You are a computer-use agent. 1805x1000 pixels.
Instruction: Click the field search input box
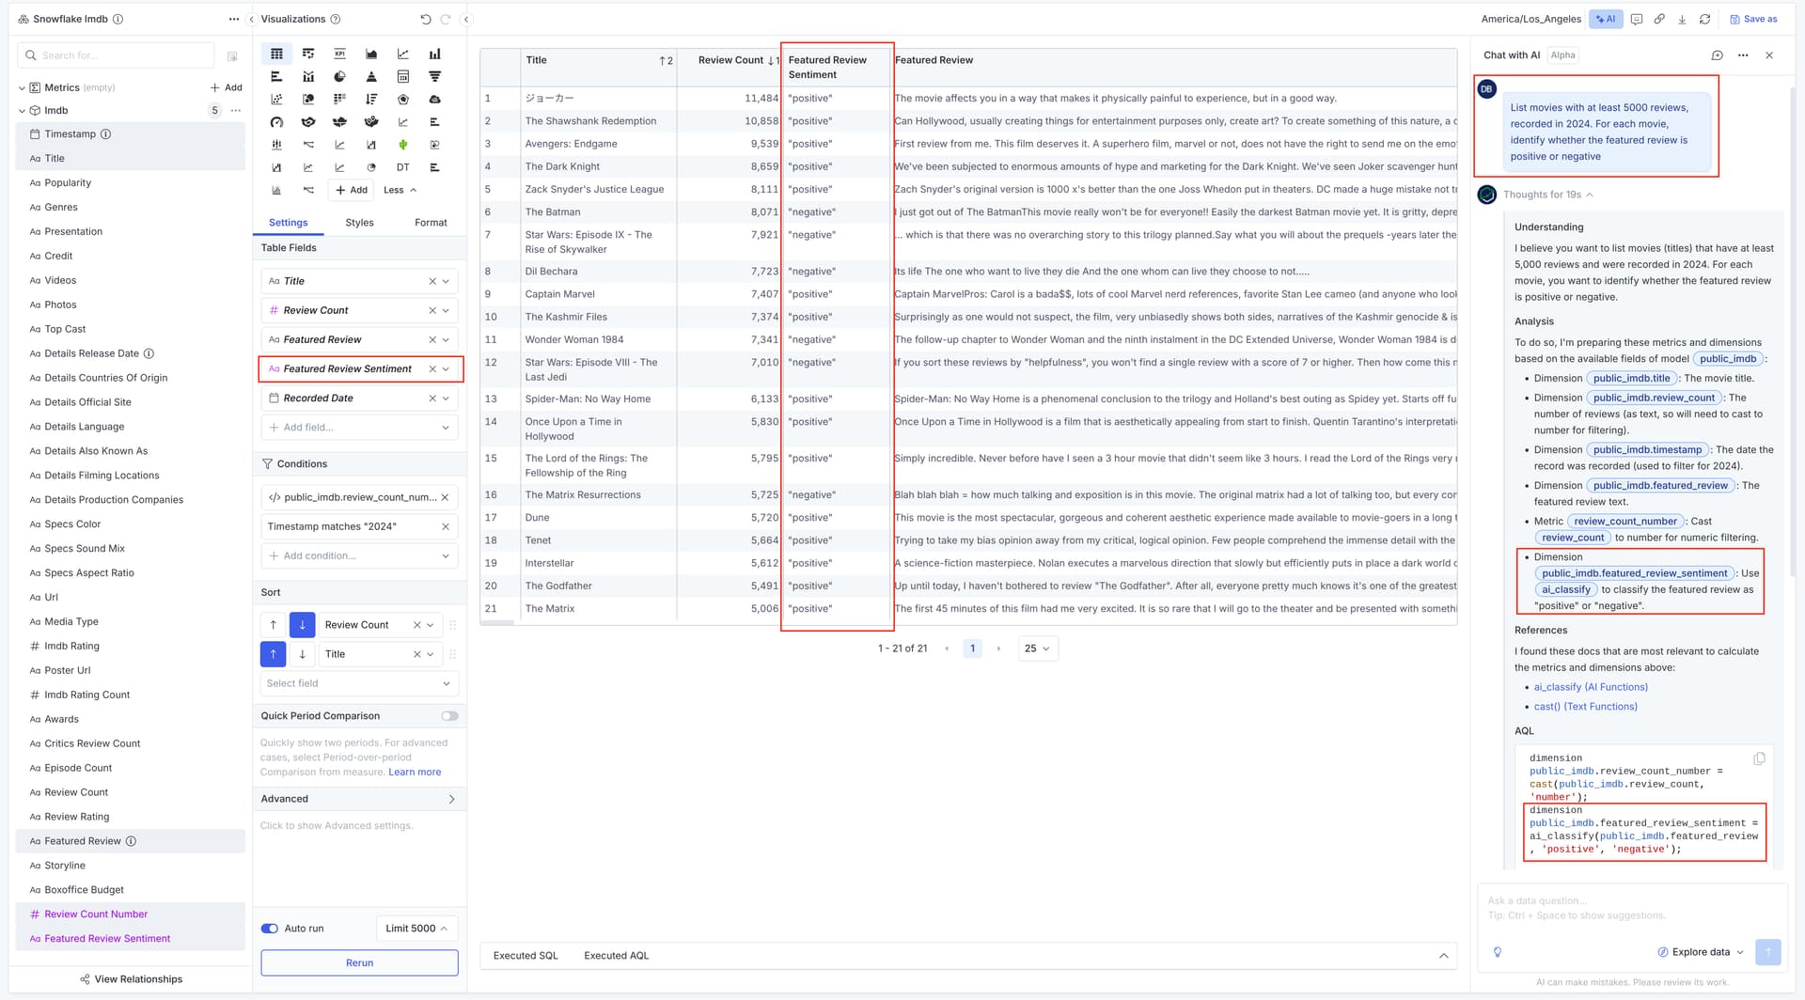tap(122, 55)
